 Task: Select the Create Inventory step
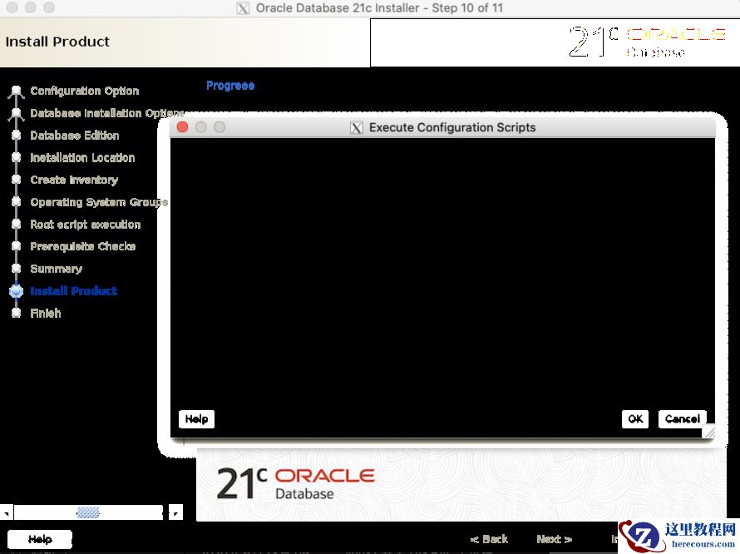click(x=74, y=180)
